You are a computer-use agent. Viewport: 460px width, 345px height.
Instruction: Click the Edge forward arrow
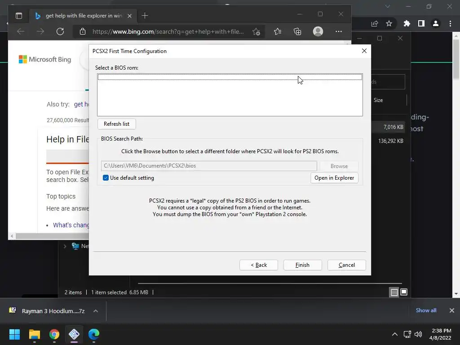[40, 31]
